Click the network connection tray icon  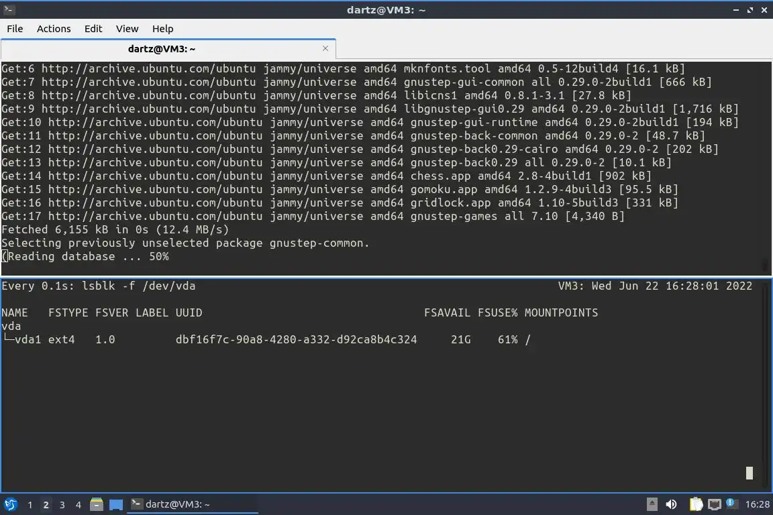715,504
